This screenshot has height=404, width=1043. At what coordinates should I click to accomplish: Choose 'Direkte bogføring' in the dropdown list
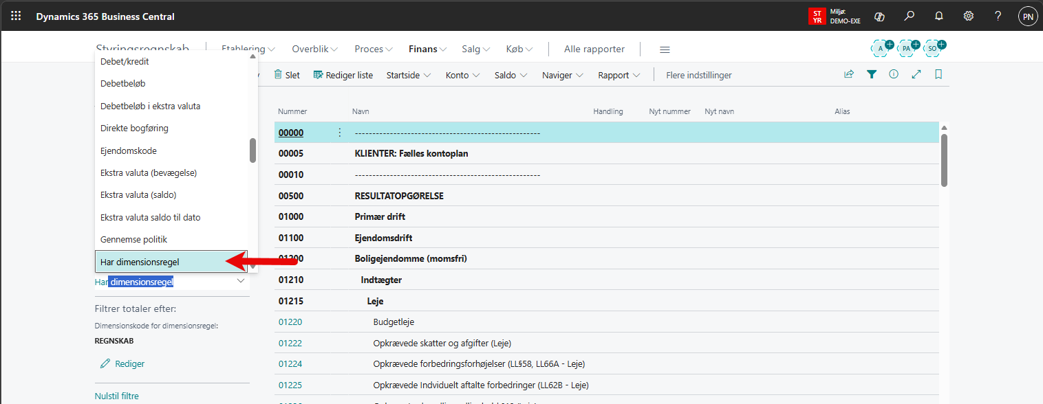coord(134,128)
